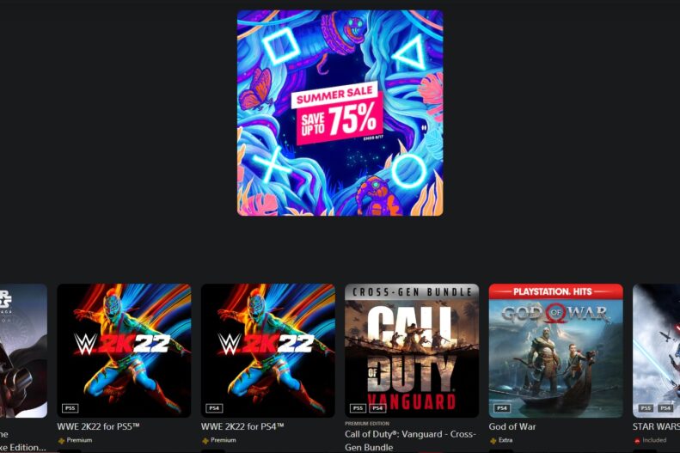The image size is (680, 453).
Task: Click the STAR WARS title on right edge
Action: (656, 426)
